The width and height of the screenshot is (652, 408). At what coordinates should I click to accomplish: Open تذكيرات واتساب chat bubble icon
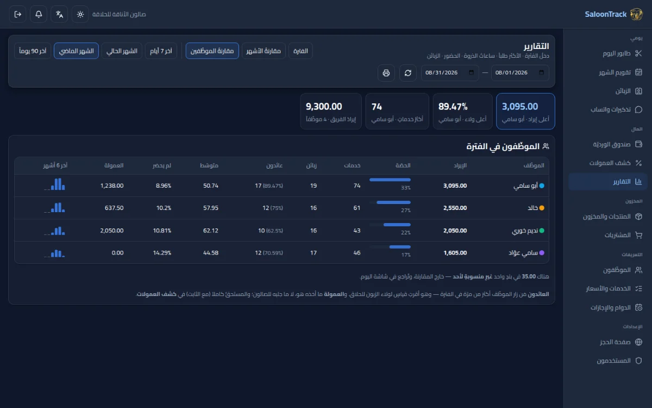[x=638, y=109]
